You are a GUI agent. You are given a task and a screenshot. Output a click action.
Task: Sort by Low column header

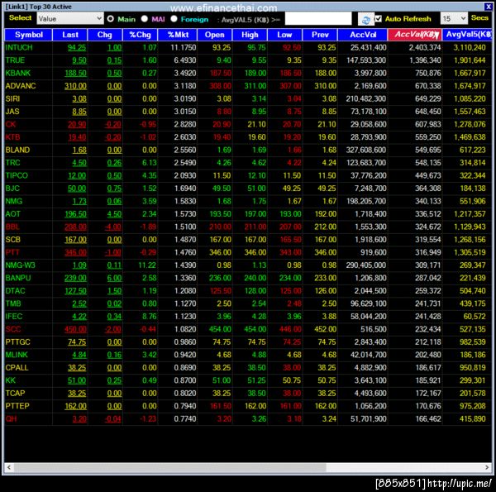coord(284,35)
